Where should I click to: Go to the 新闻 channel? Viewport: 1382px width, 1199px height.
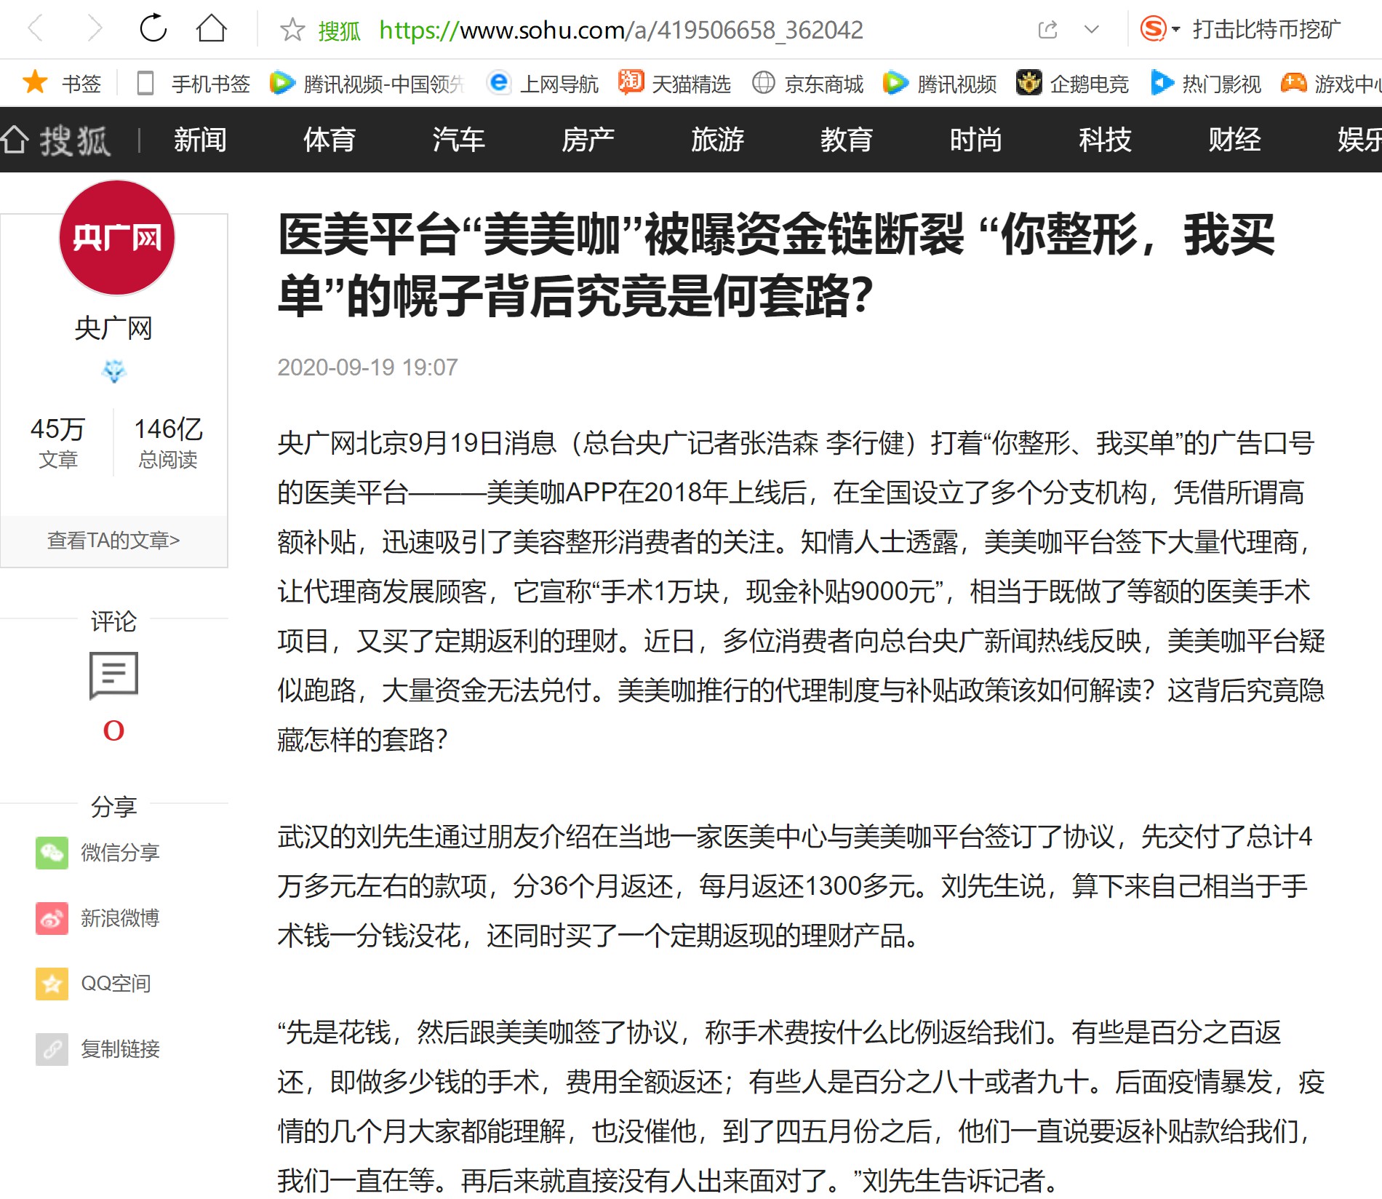pos(200,140)
